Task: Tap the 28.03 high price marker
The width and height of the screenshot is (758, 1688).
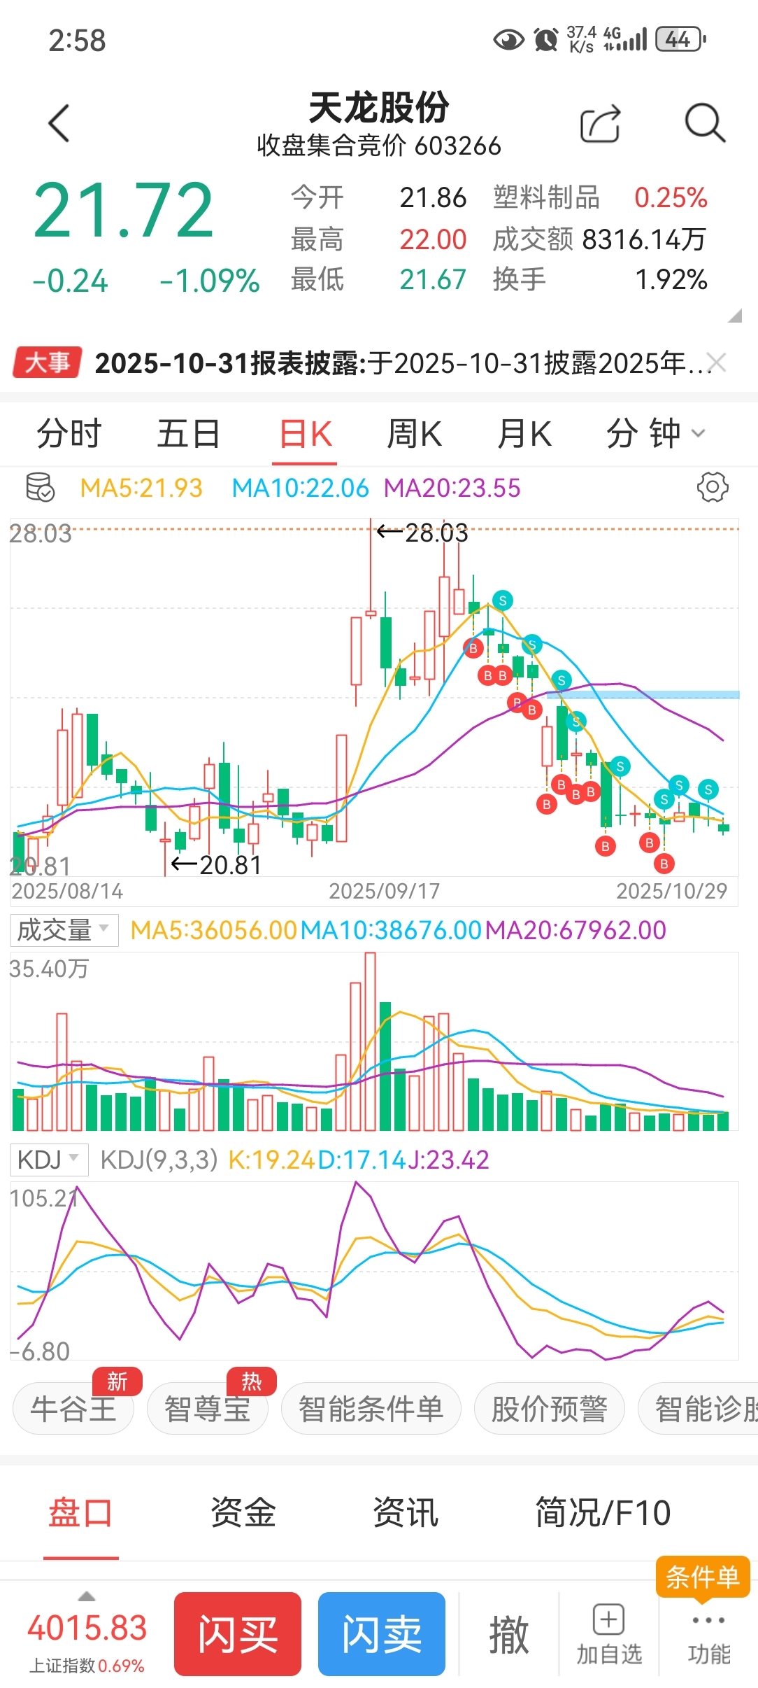Action: [x=422, y=533]
